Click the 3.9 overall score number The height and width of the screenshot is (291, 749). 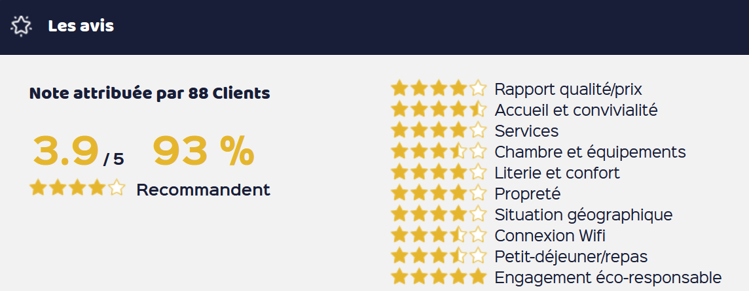66,151
